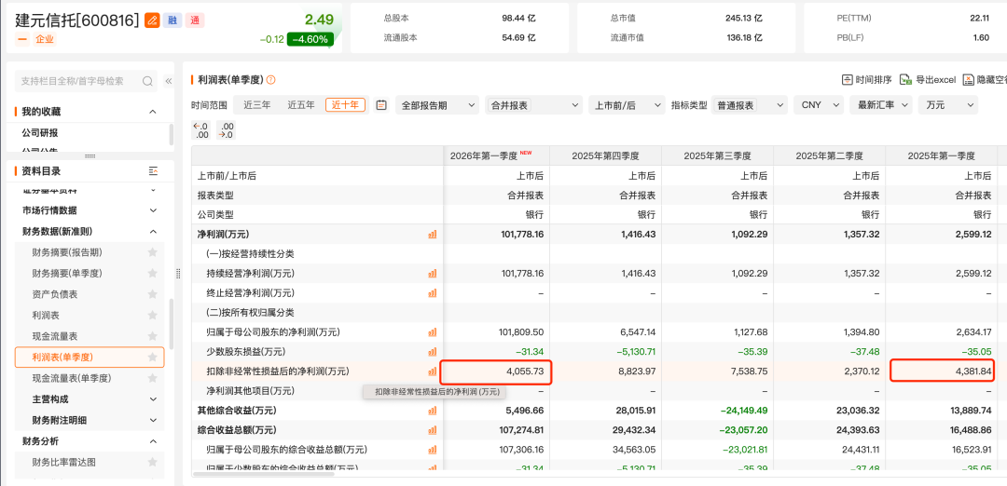Click the pink 通 badge
This screenshot has height=486, width=1007.
pos(195,20)
